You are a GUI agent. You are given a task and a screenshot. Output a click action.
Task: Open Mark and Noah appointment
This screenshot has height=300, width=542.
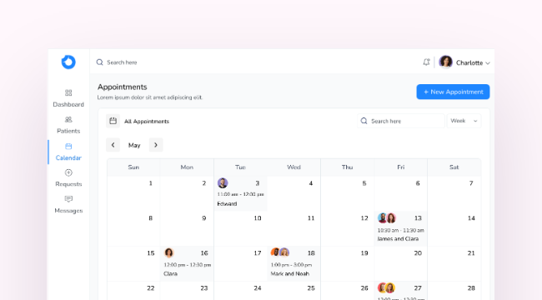[294, 263]
